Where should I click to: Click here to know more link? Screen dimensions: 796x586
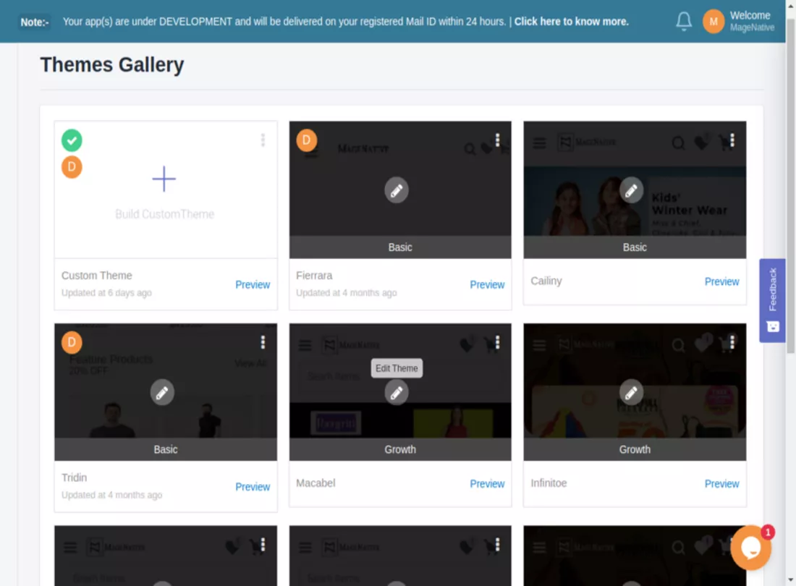click(x=571, y=22)
